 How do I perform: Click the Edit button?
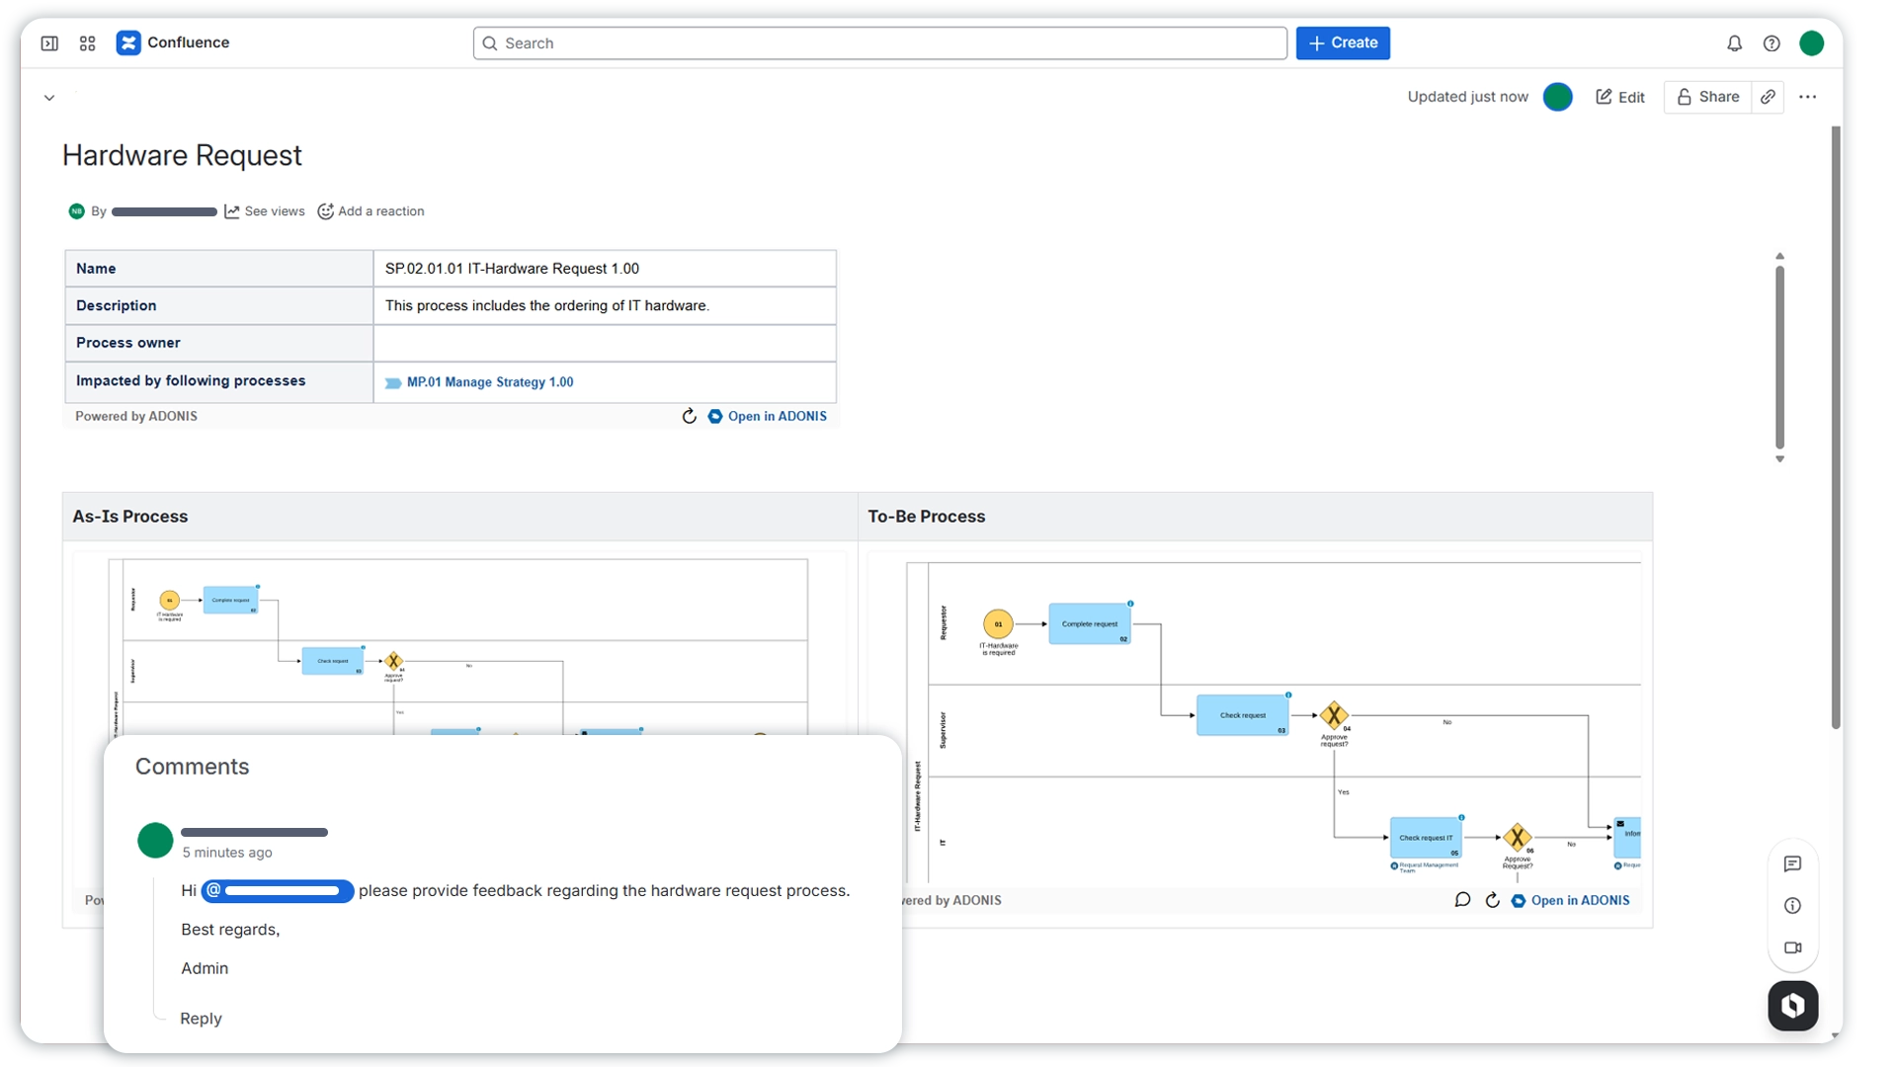coord(1619,97)
